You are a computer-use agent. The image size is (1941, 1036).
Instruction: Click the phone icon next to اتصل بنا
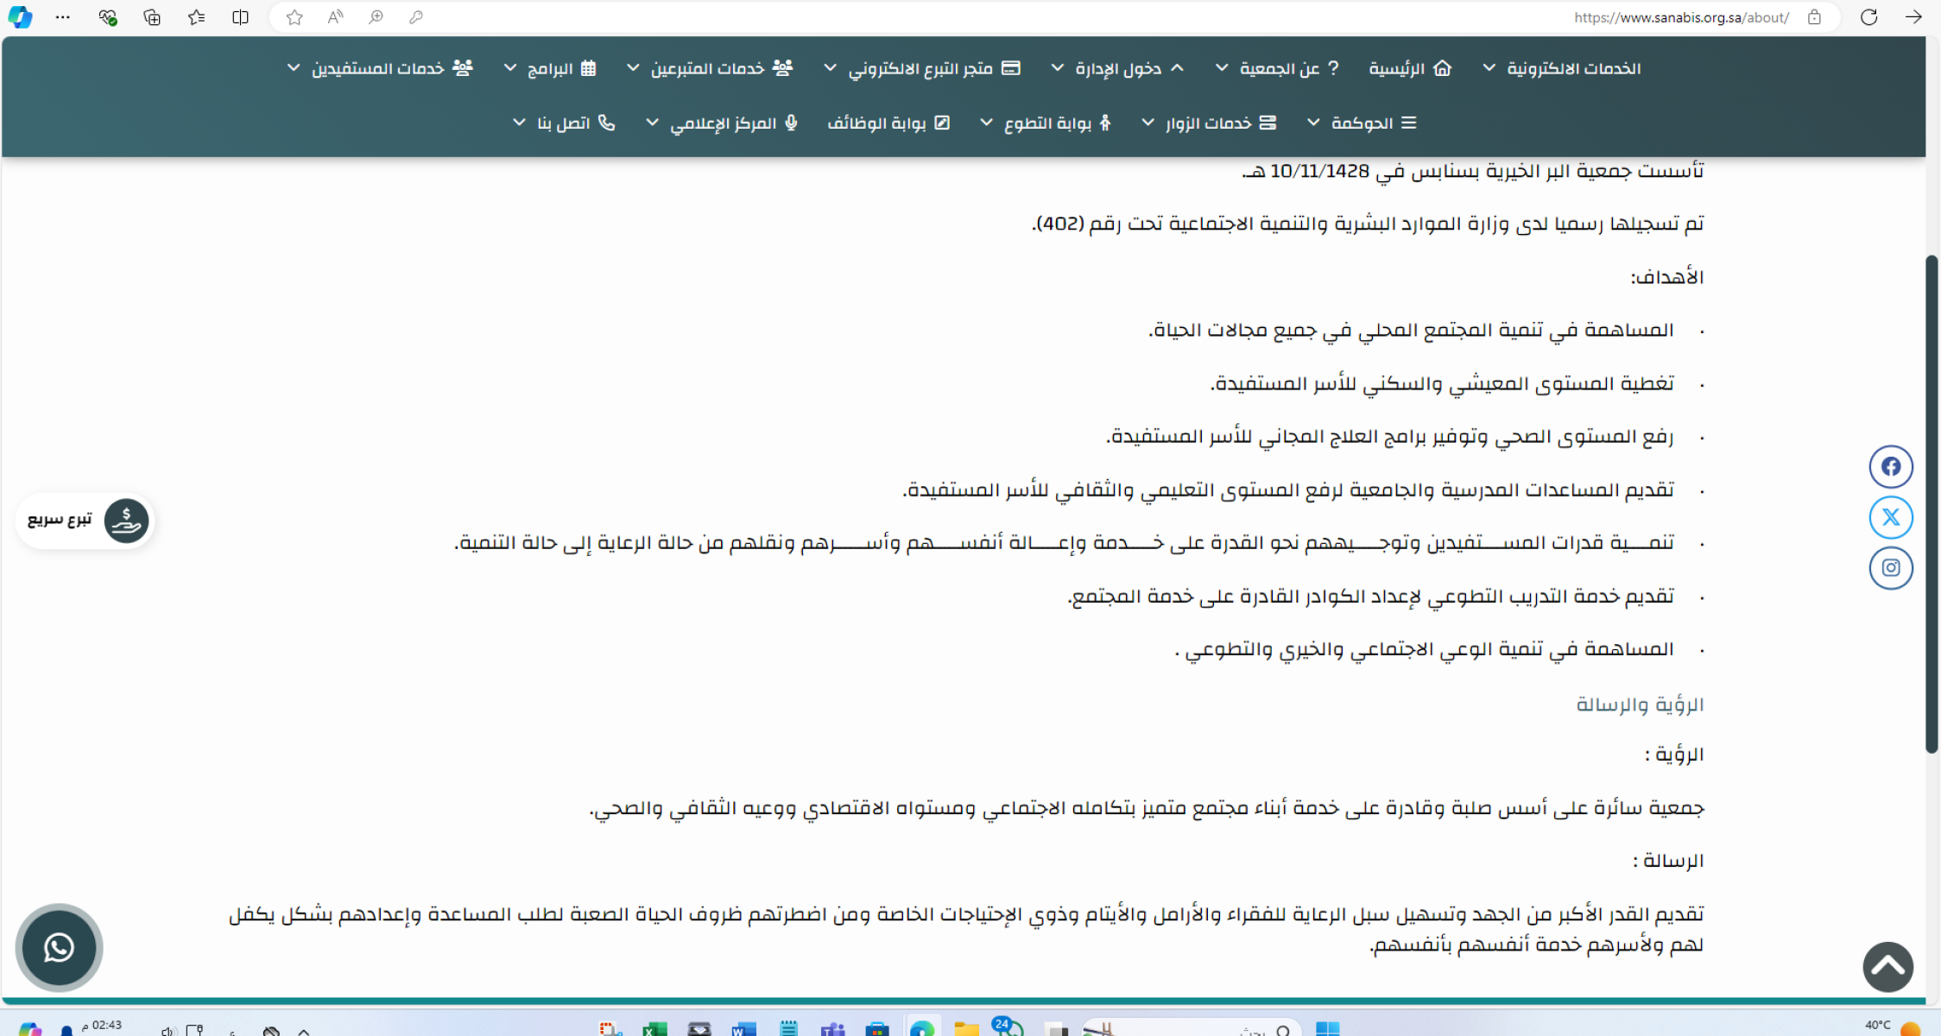tap(607, 123)
